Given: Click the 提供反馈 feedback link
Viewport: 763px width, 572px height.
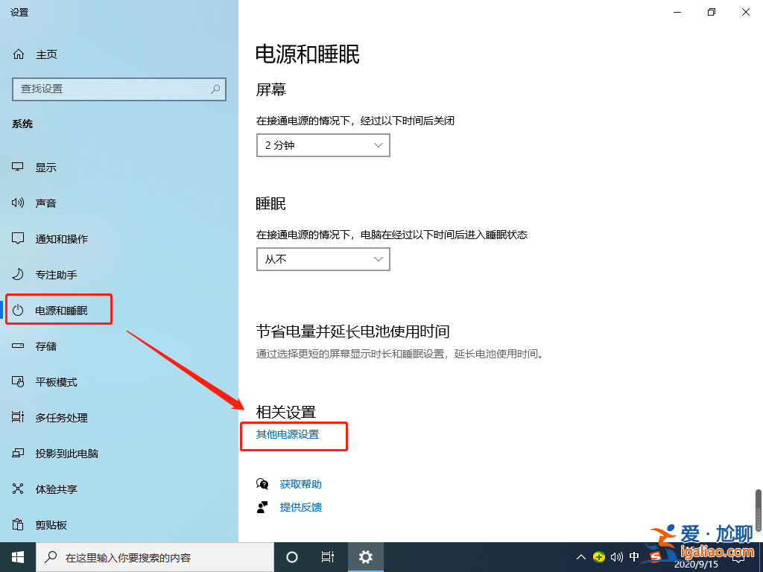Looking at the screenshot, I should tap(300, 507).
